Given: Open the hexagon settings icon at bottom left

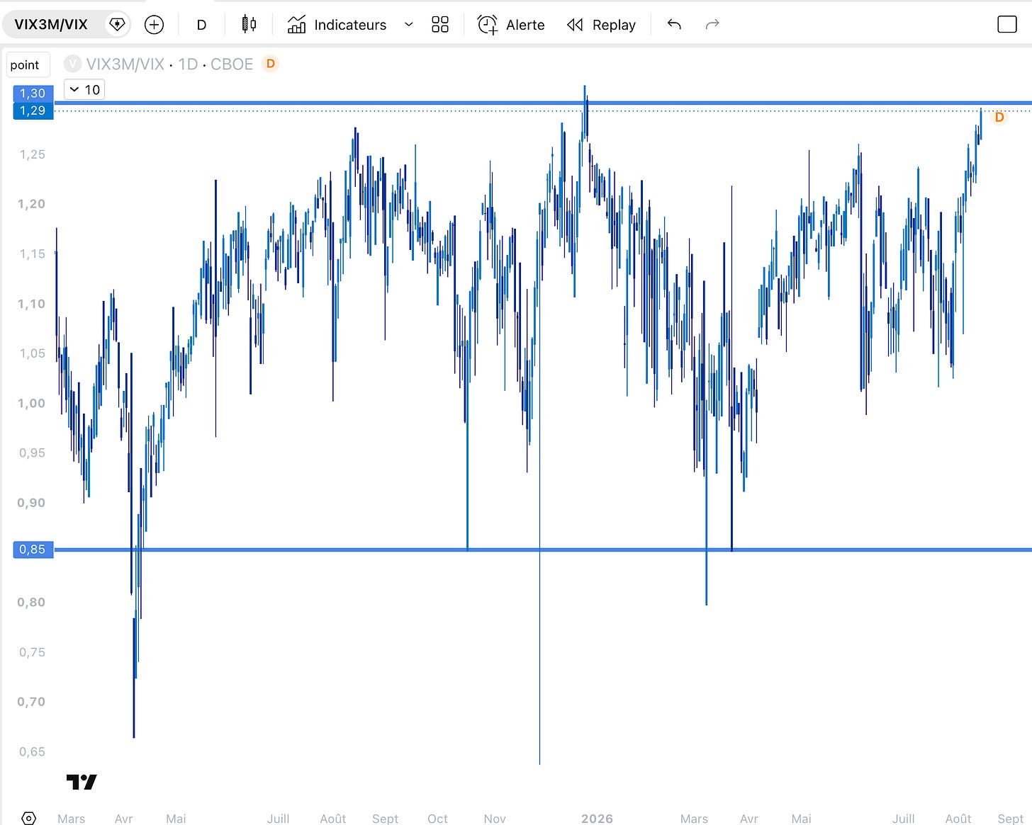Looking at the screenshot, I should [28, 818].
